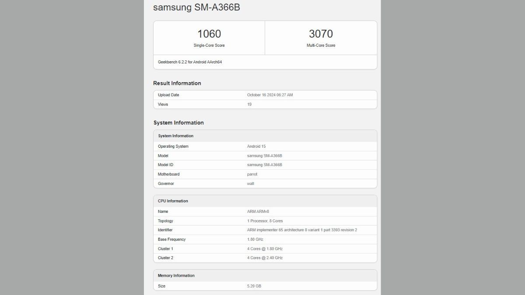Select the "ARM ARMv8" value
Image resolution: width=525 pixels, height=295 pixels.
[258, 212]
